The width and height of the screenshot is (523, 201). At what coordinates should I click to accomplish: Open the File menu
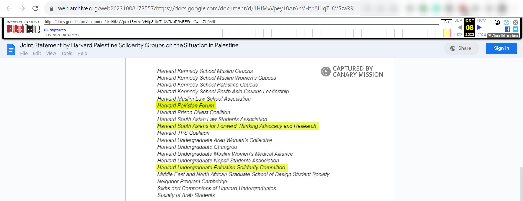[x=24, y=53]
